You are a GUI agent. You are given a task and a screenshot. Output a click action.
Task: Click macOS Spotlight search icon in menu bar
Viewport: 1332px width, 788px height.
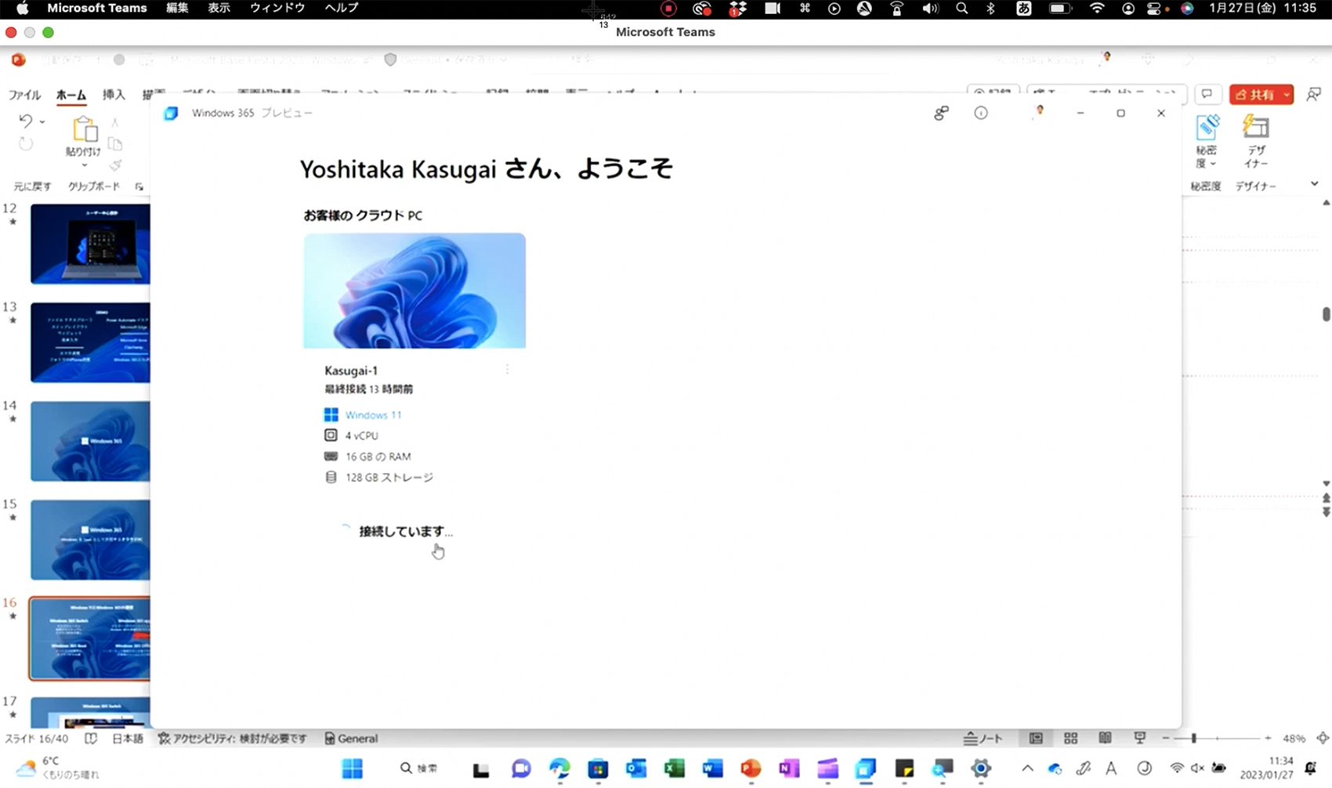(x=961, y=9)
